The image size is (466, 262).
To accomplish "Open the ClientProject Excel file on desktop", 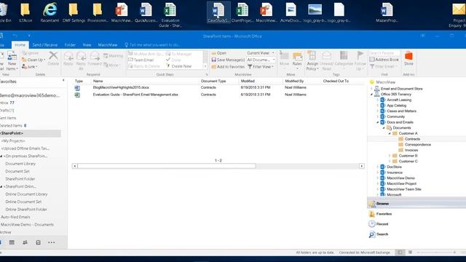I will 242,12.
